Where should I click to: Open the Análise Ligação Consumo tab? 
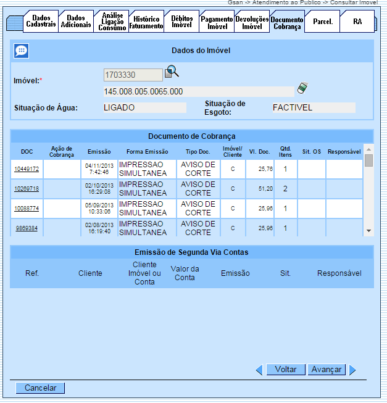click(112, 22)
